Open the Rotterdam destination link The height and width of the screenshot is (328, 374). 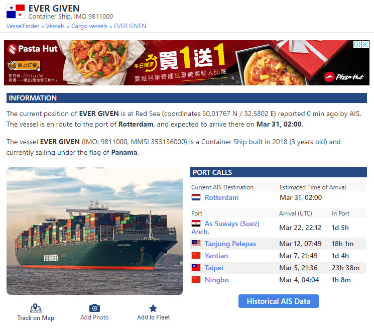point(221,197)
